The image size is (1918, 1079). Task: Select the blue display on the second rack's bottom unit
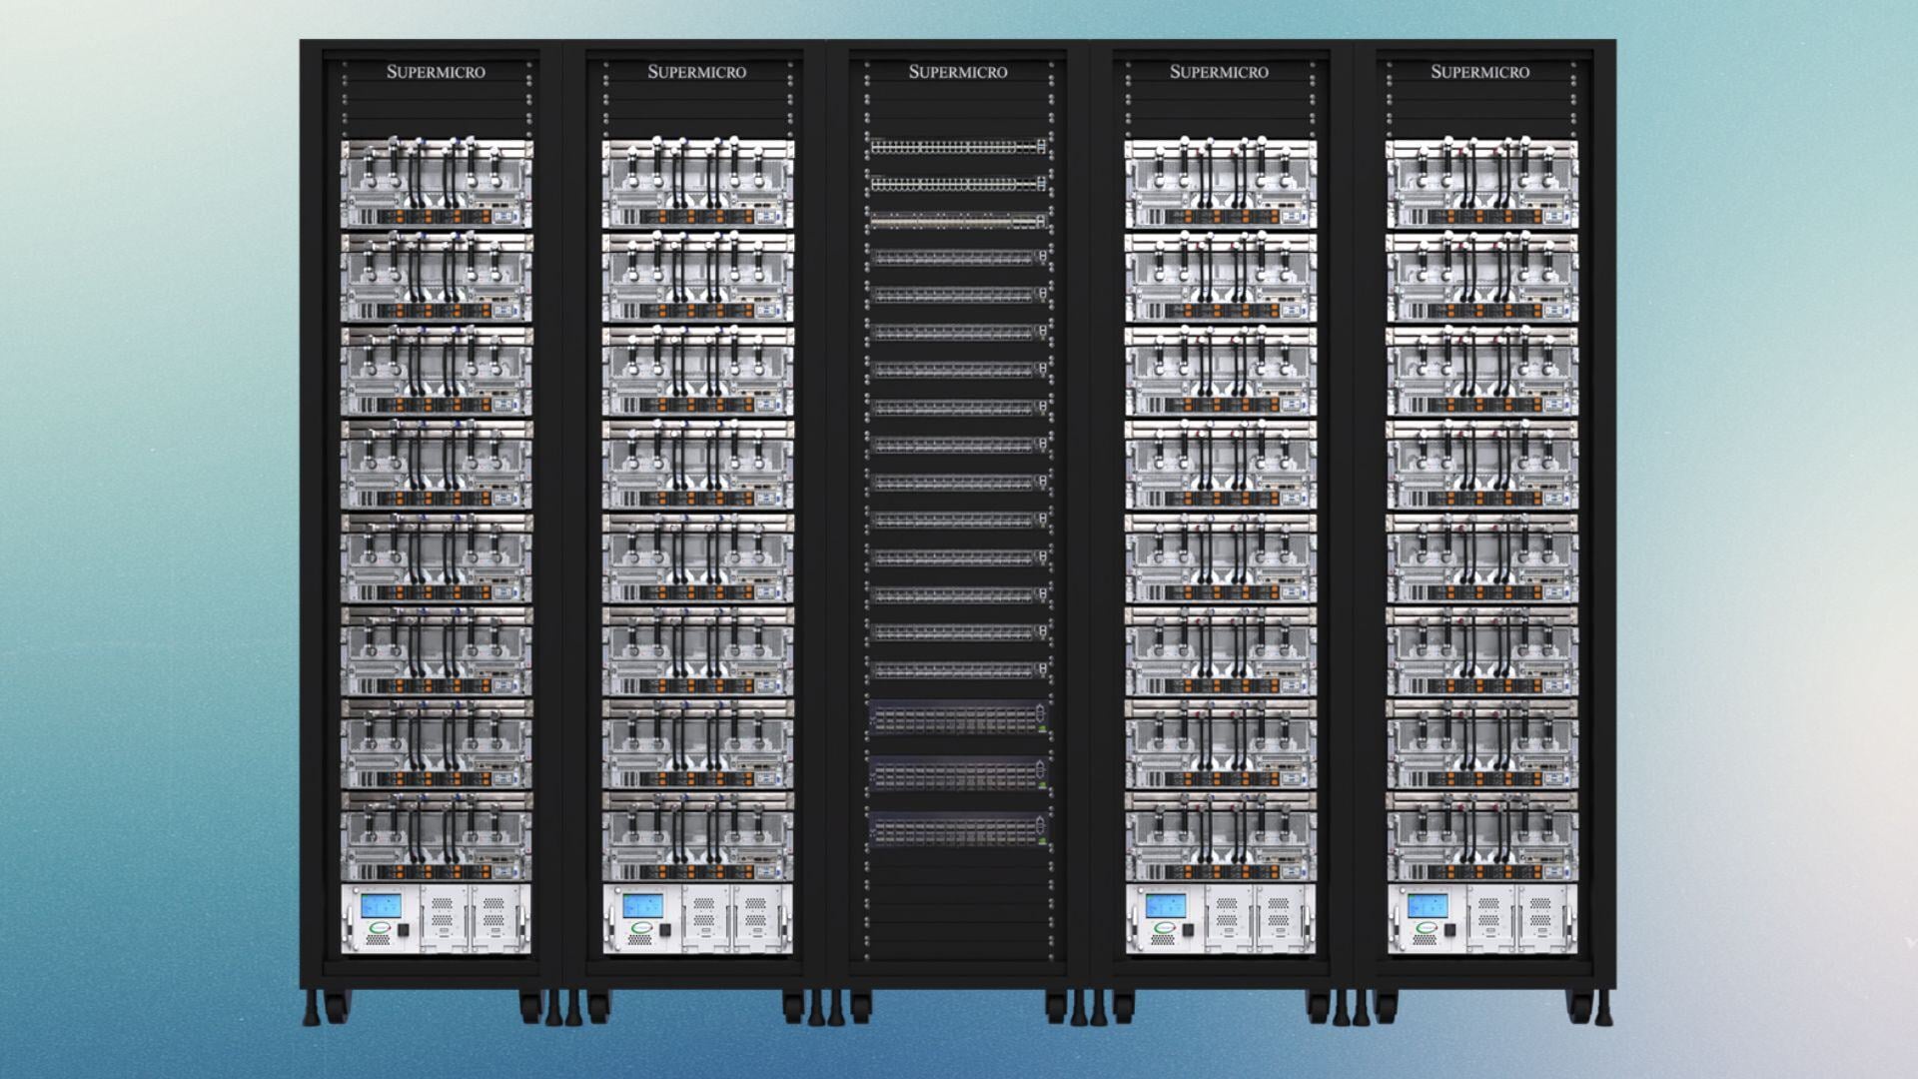[642, 906]
